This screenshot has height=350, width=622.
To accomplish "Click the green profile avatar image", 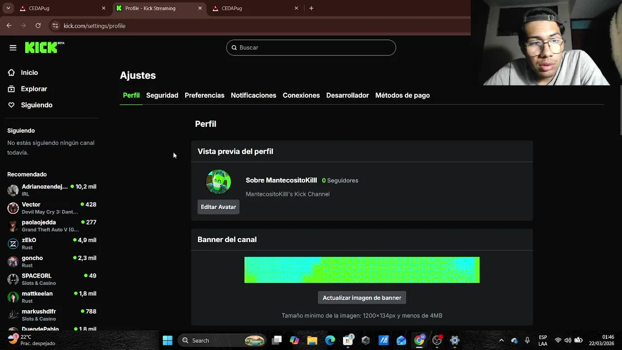I will (218, 182).
